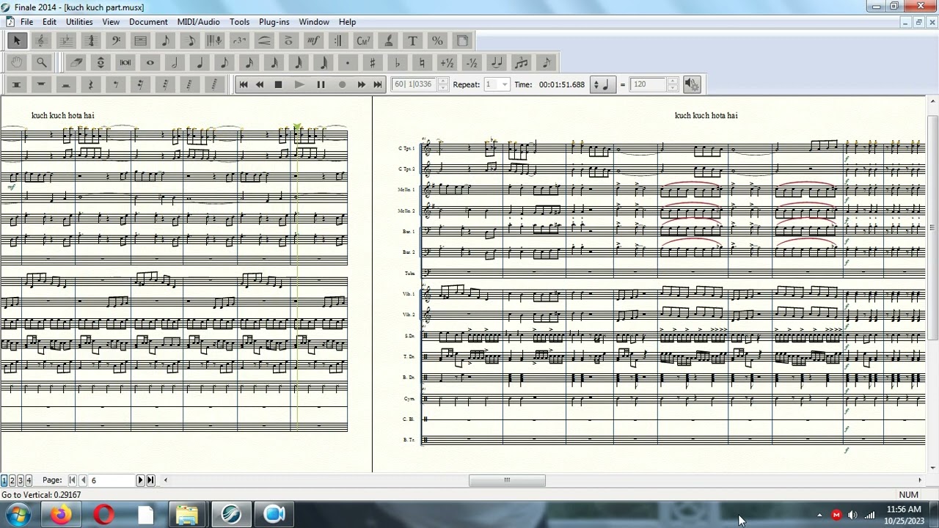Choose the half note duration
Screen dimensions: 939x528
pyautogui.click(x=175, y=62)
